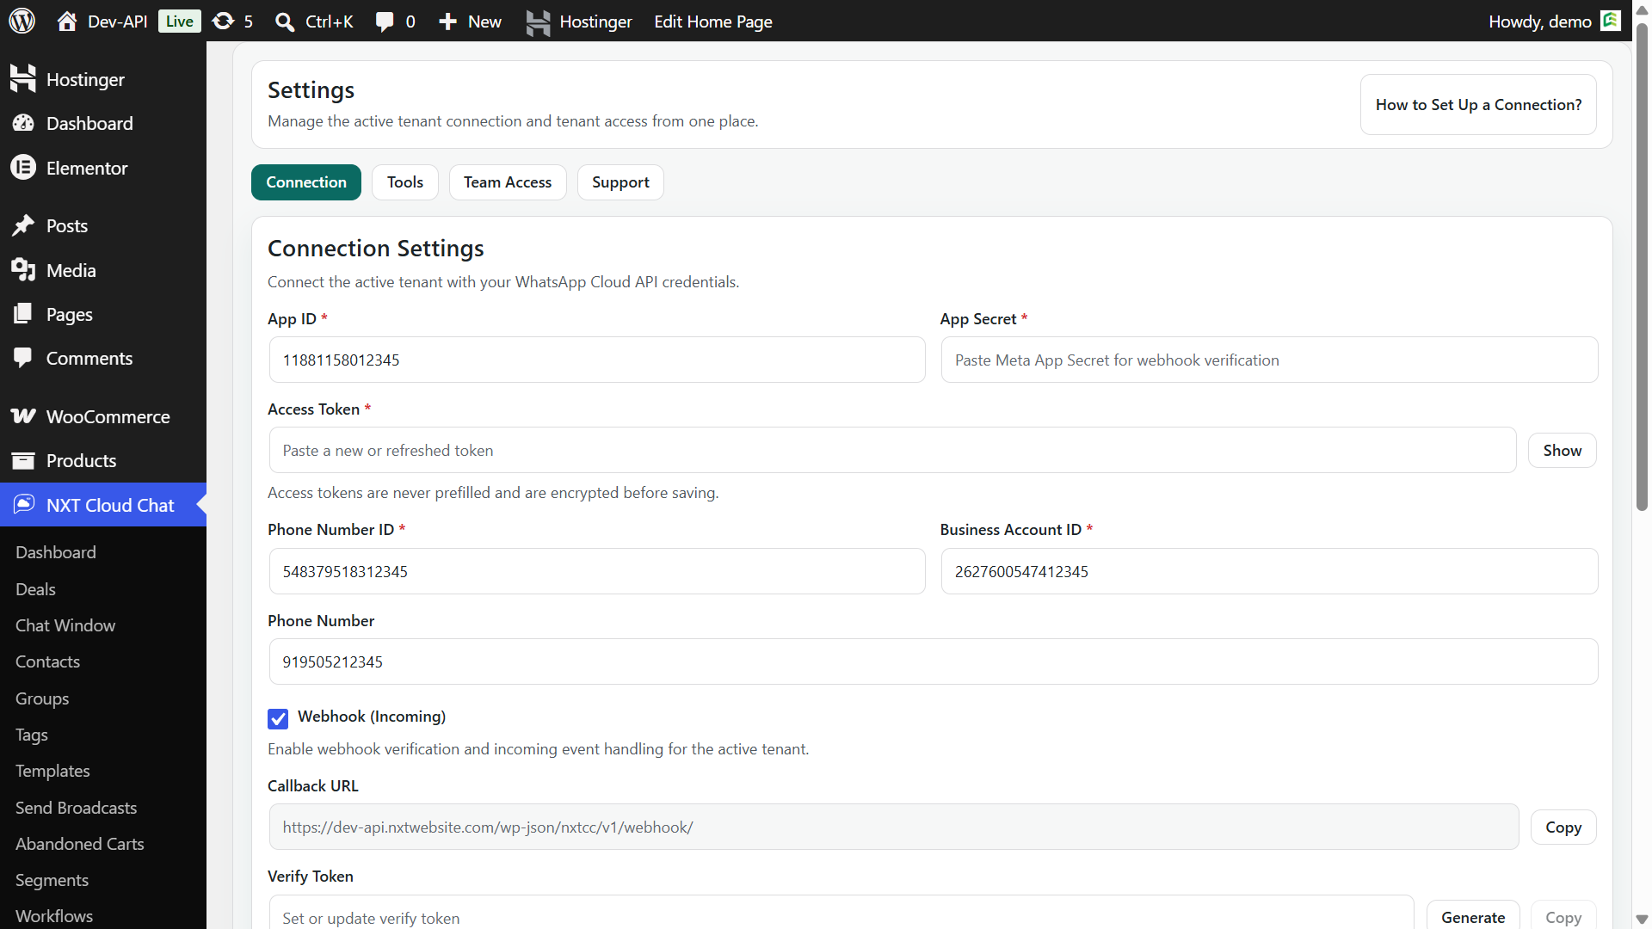The image size is (1652, 929).
Task: Click the plus New icon in the admin bar
Action: pyautogui.click(x=447, y=22)
